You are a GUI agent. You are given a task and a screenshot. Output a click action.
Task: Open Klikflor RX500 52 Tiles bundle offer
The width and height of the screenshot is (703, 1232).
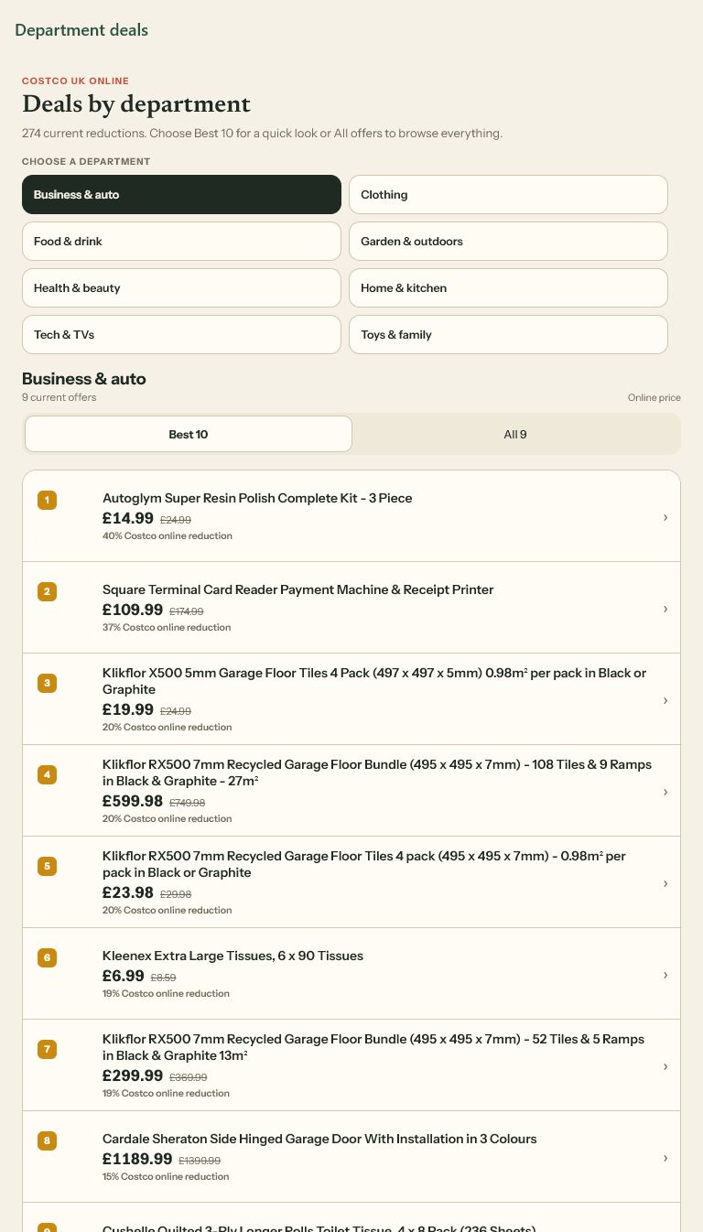coord(351,1065)
